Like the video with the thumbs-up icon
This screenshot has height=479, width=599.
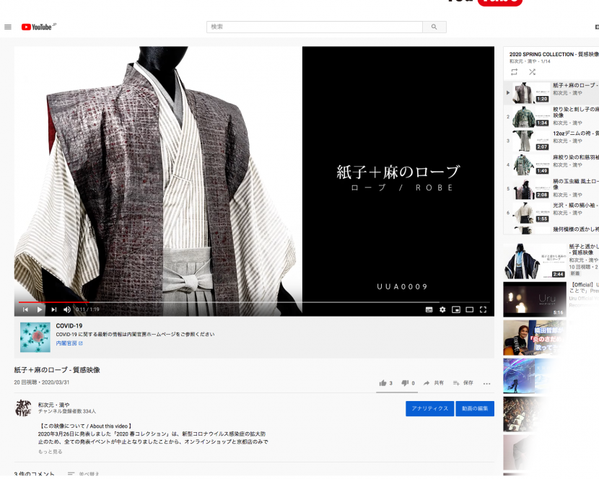(382, 383)
